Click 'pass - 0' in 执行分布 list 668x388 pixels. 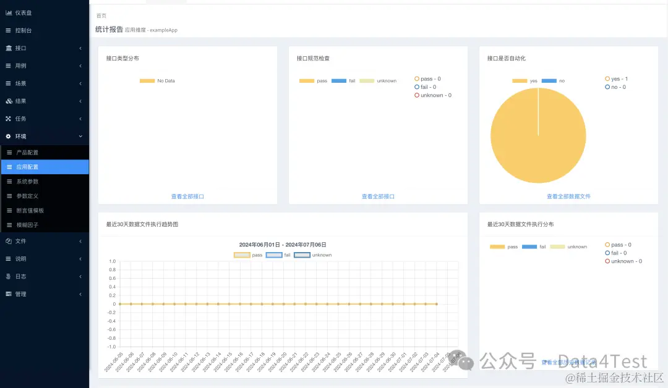[x=618, y=245]
